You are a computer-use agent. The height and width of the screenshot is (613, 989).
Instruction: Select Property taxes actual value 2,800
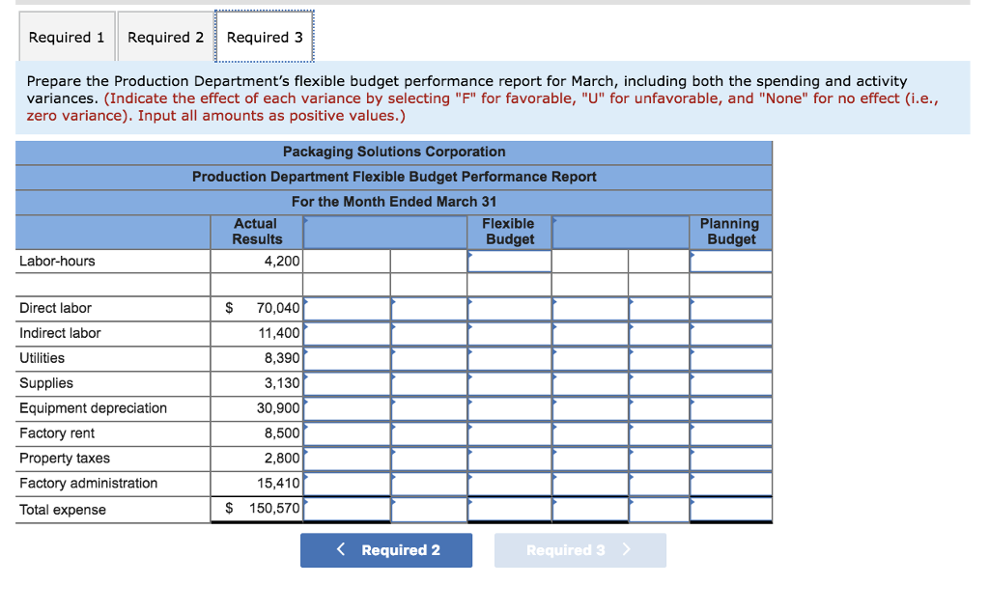click(282, 458)
